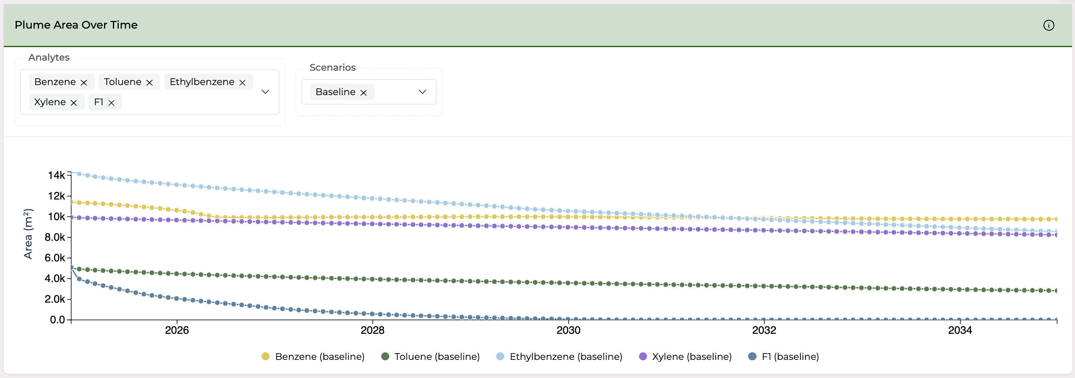
Task: Click inside the Scenarios select field
Action: [x=369, y=92]
